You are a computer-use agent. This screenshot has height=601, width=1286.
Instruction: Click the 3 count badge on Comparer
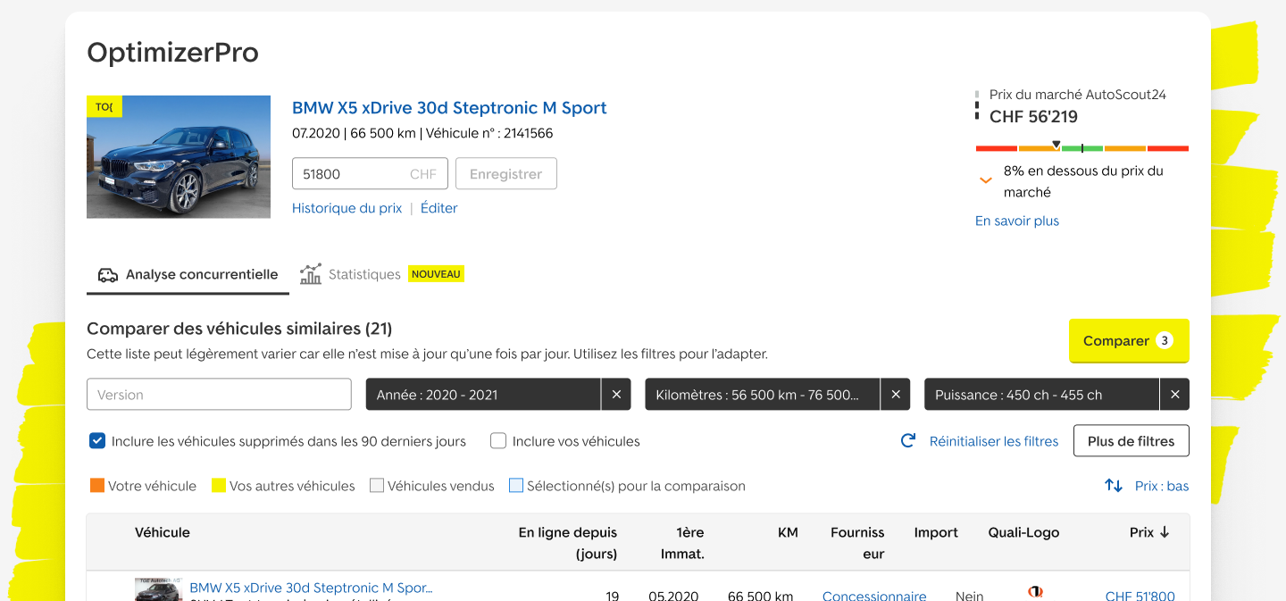tap(1164, 340)
